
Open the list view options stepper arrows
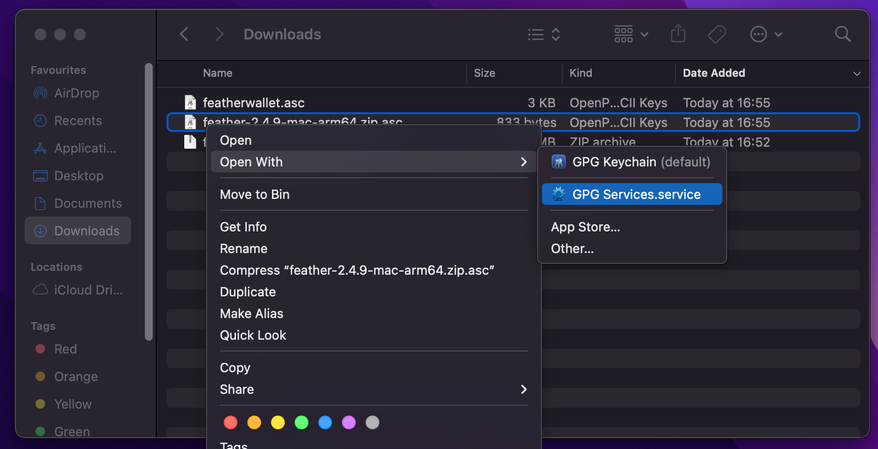click(x=556, y=34)
